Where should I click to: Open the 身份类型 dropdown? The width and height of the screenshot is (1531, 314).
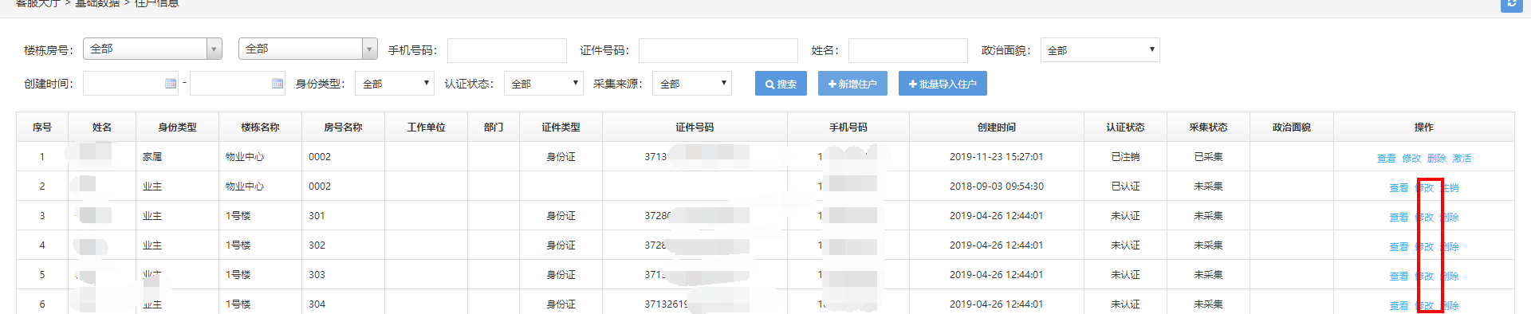pyautogui.click(x=394, y=84)
